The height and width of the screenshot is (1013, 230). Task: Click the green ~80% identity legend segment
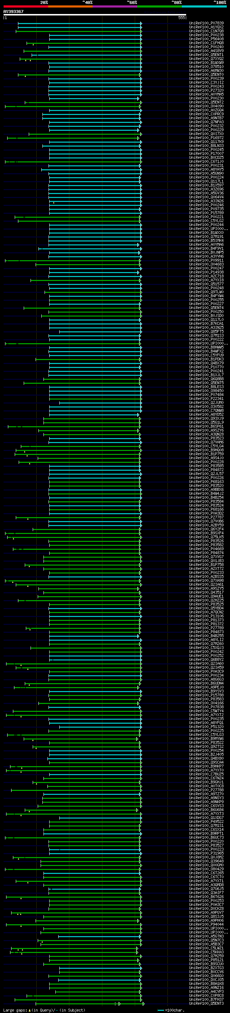159,6
